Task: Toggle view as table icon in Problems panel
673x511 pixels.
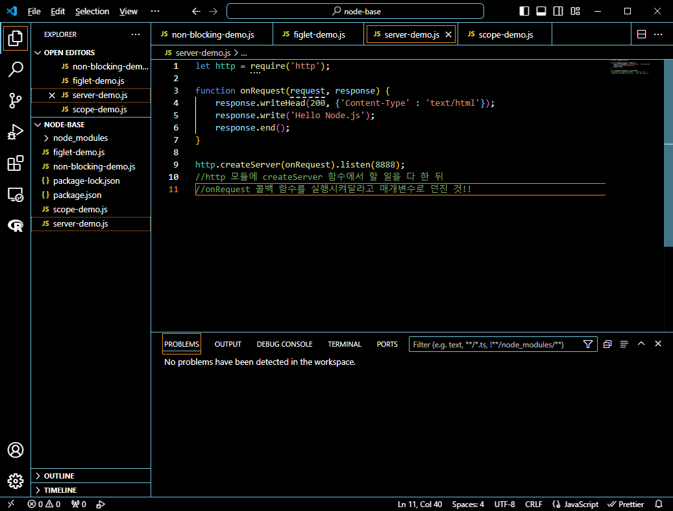Action: [x=624, y=344]
